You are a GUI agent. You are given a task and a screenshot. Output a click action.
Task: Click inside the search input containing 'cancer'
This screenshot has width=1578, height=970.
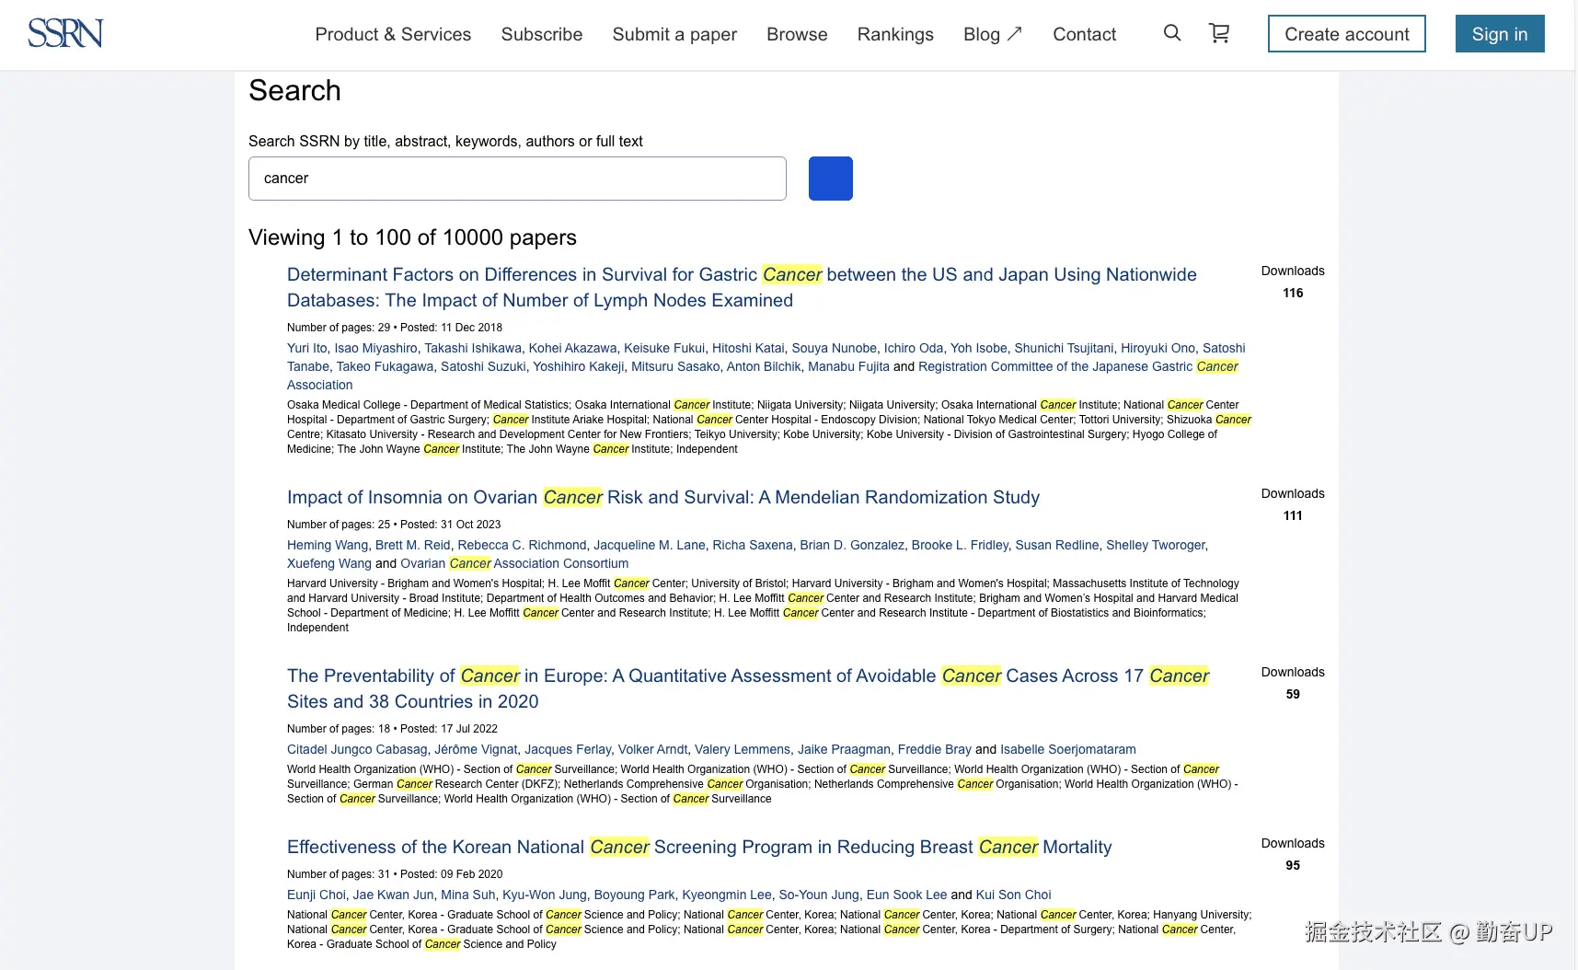point(516,178)
